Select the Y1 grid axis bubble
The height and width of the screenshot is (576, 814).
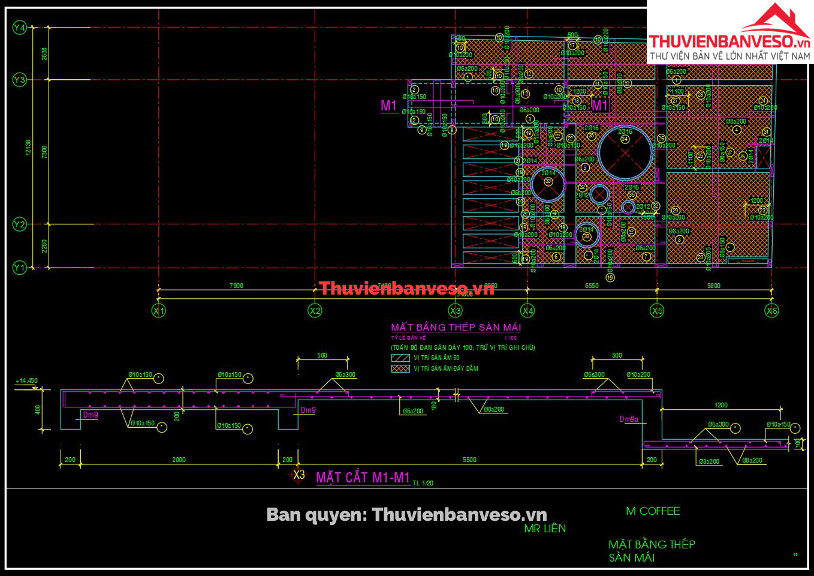point(20,268)
